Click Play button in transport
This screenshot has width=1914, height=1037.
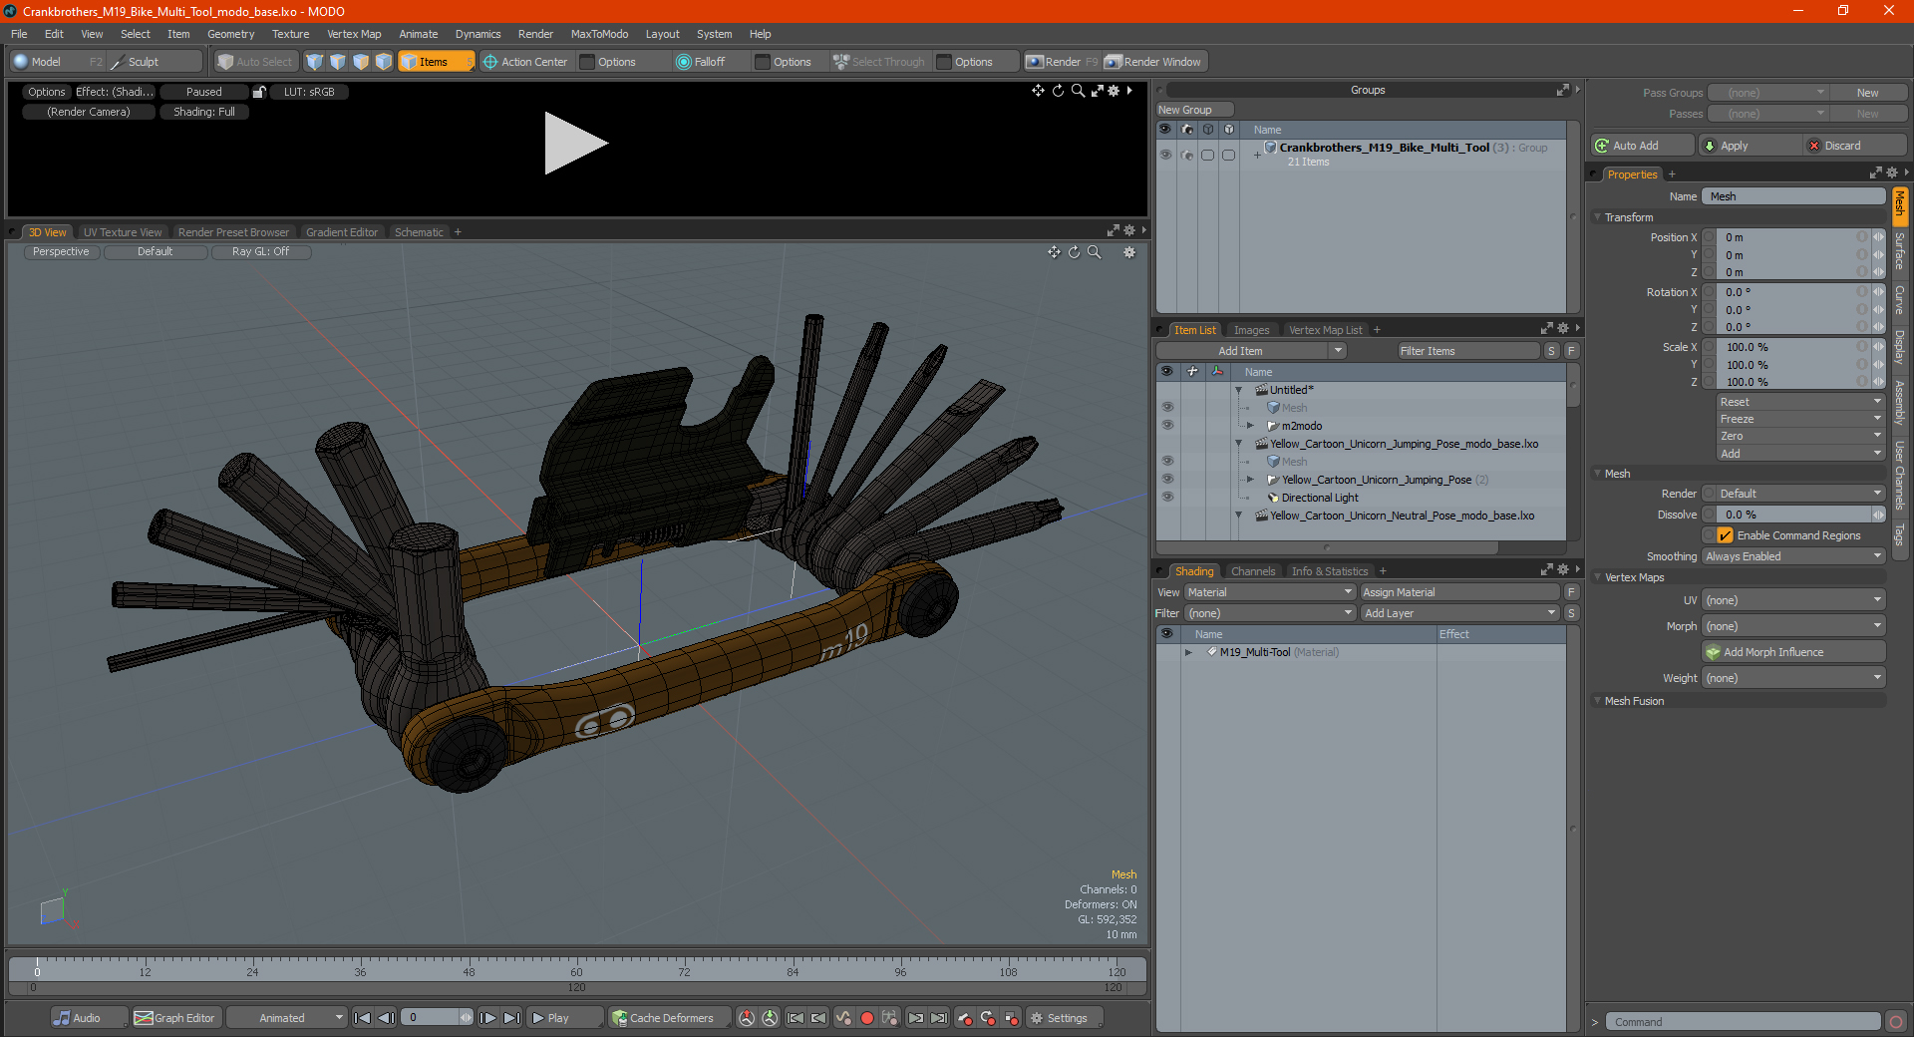(564, 1018)
